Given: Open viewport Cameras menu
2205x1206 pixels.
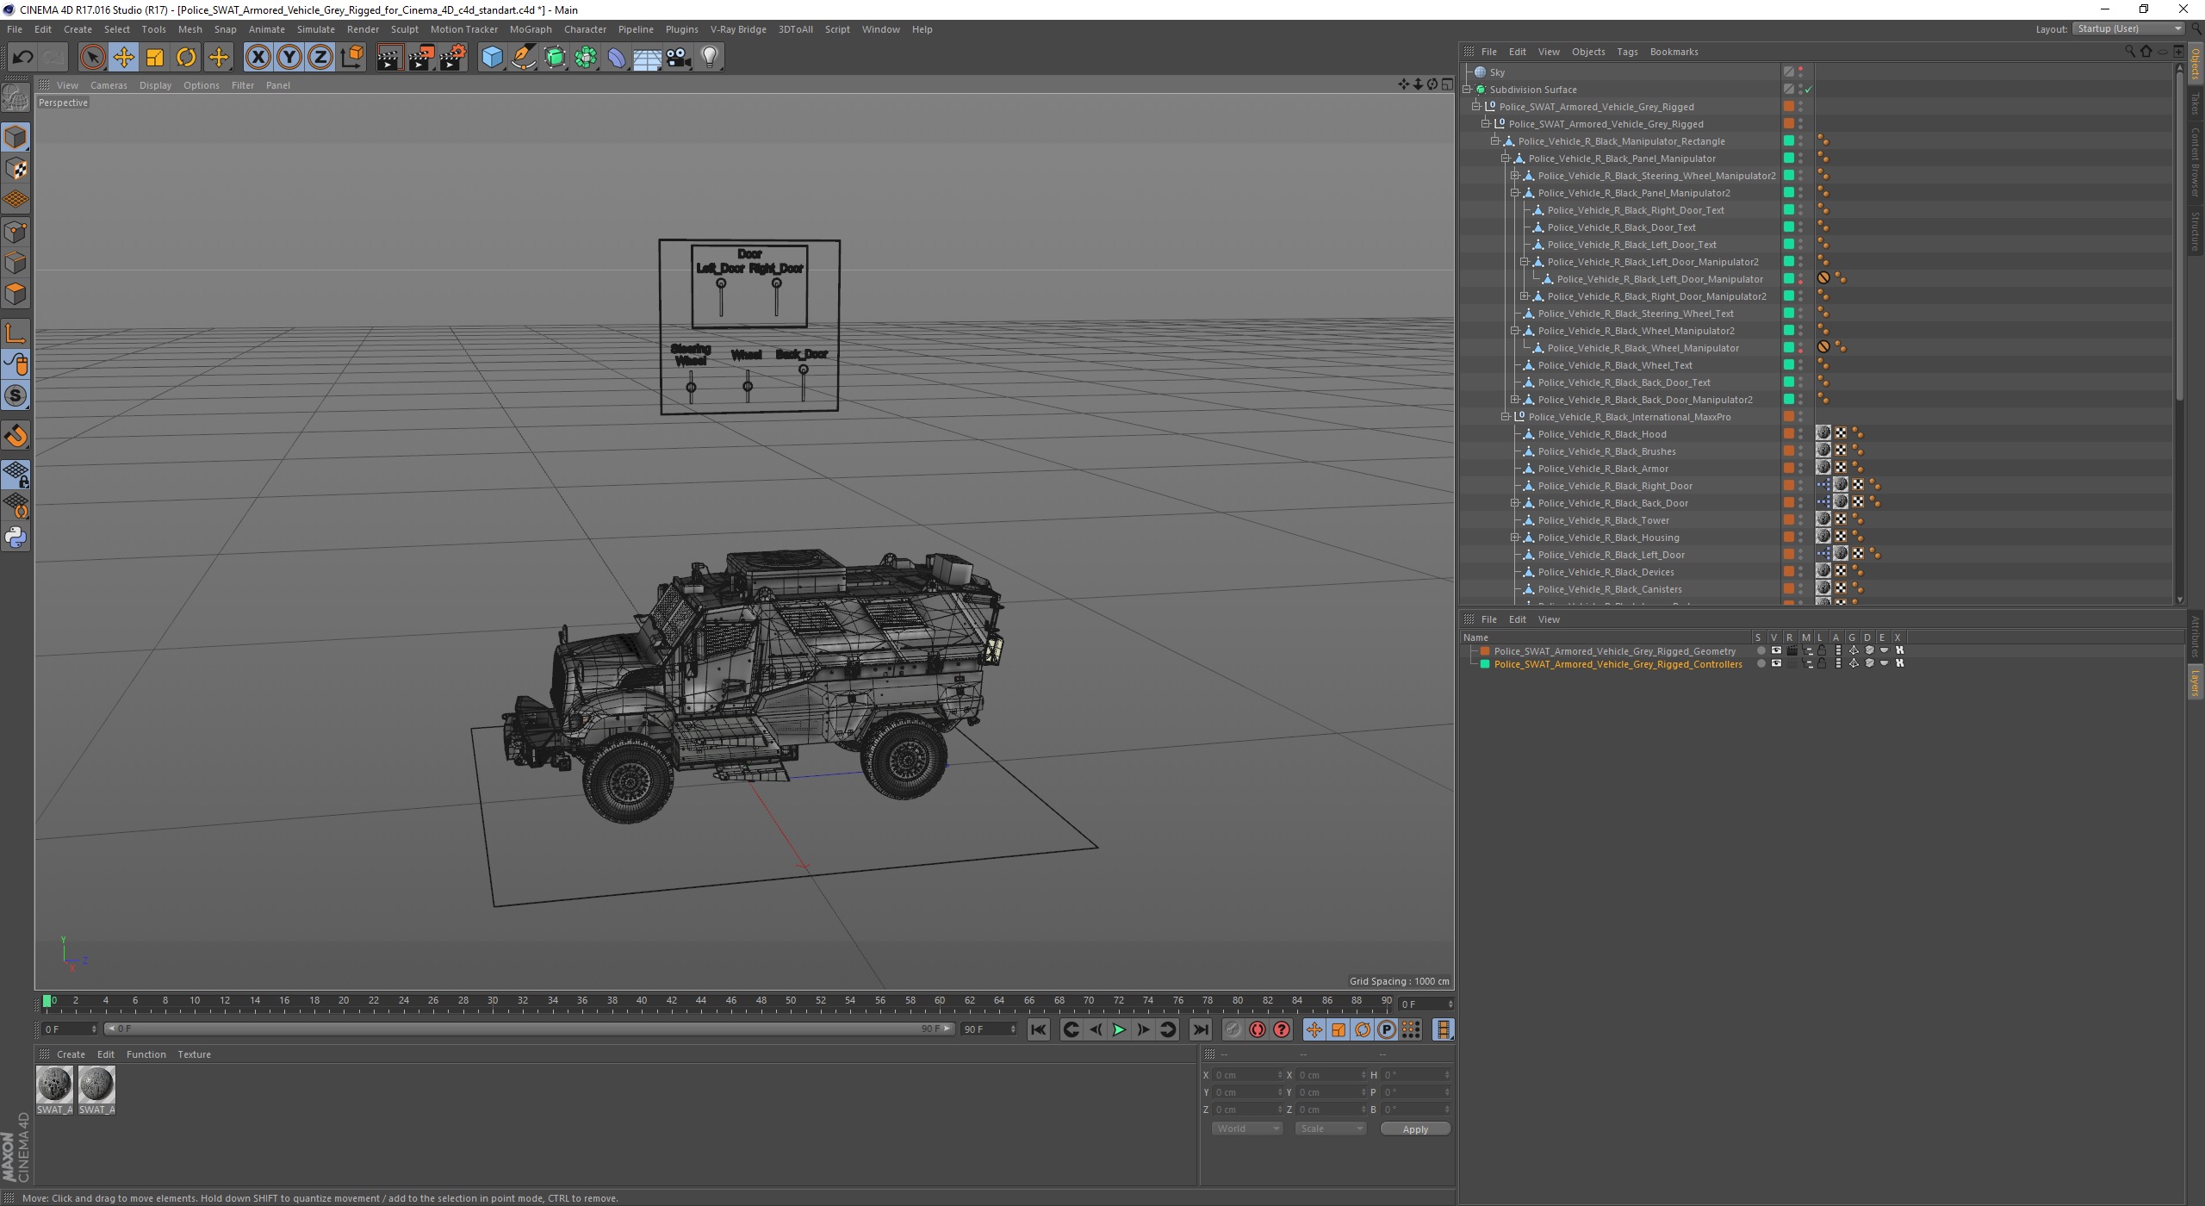Looking at the screenshot, I should [x=109, y=85].
